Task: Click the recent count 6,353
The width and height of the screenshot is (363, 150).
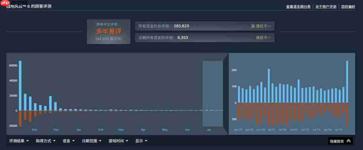Action: 183,38
